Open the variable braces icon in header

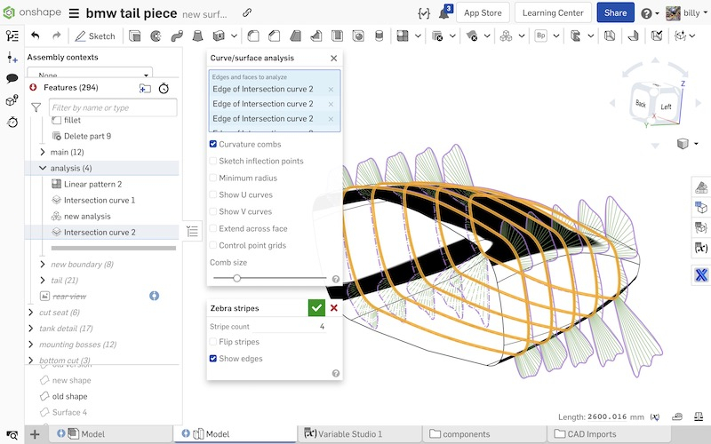tap(424, 13)
